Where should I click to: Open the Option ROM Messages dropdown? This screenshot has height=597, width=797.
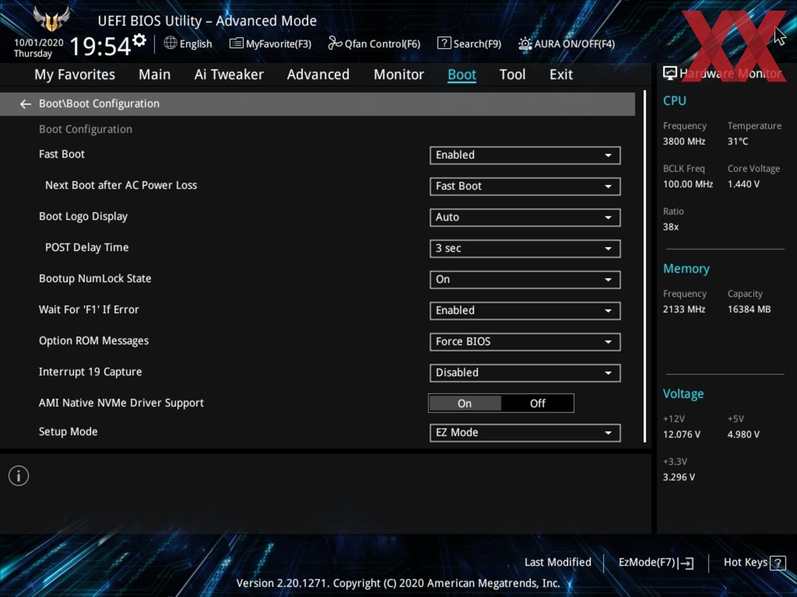coord(525,341)
